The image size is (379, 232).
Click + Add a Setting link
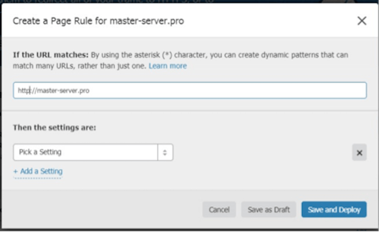[38, 172]
